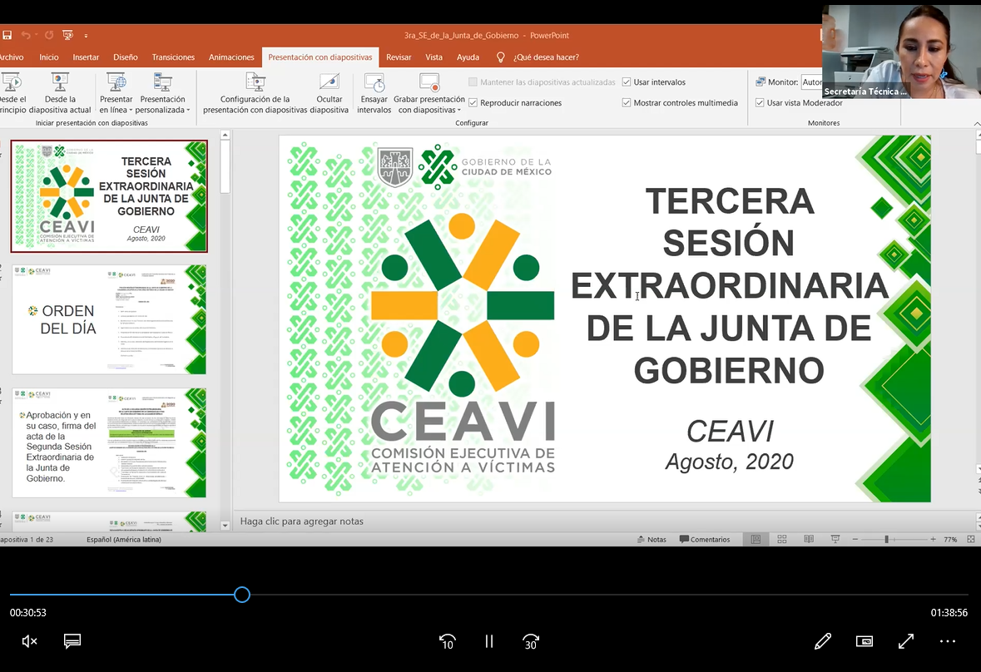
Task: Click Desde la diapositiva actual
Action: [60, 93]
